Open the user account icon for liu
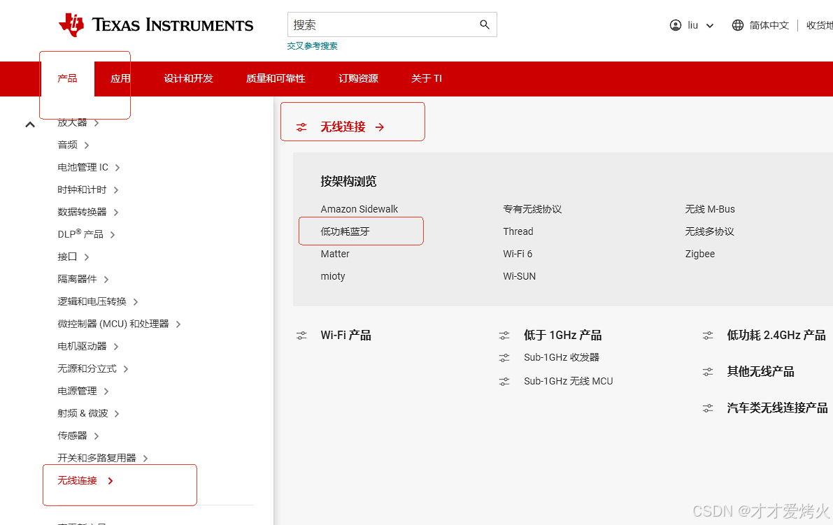The height and width of the screenshot is (525, 833). (675, 25)
